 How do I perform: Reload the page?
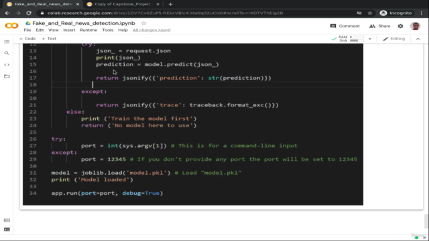(x=29, y=13)
